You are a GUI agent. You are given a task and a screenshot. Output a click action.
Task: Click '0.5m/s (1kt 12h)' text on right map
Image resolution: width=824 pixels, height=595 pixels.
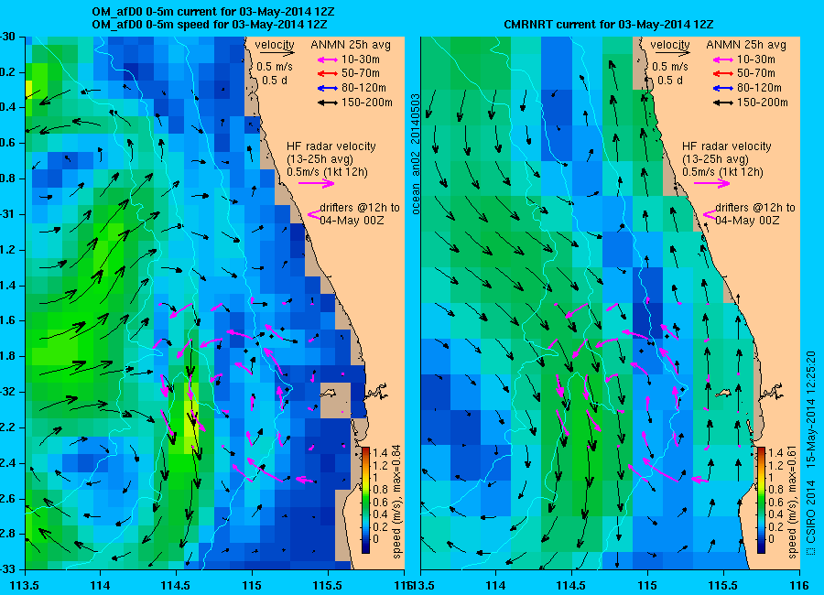[x=722, y=172]
